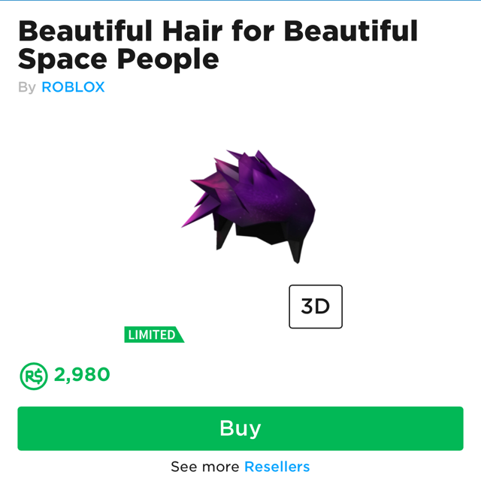Select the purple spiky hair thumbnail
481x481 pixels.
pyautogui.click(x=248, y=206)
